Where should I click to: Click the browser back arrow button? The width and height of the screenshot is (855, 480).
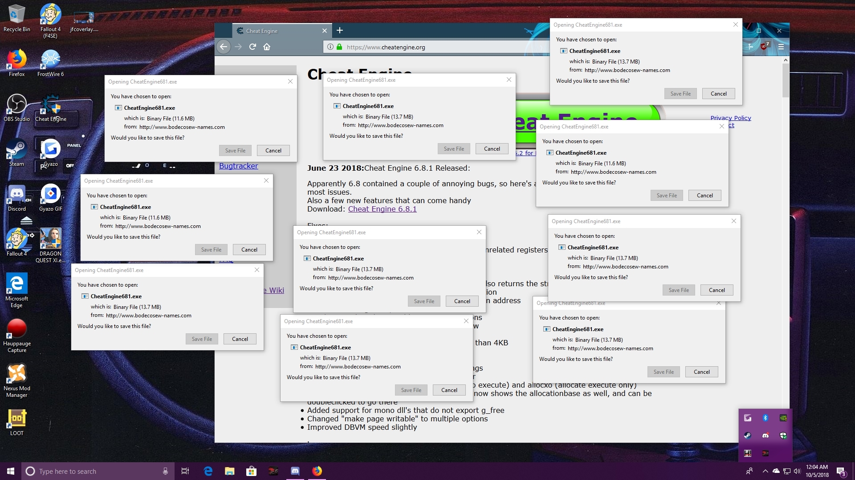[224, 47]
